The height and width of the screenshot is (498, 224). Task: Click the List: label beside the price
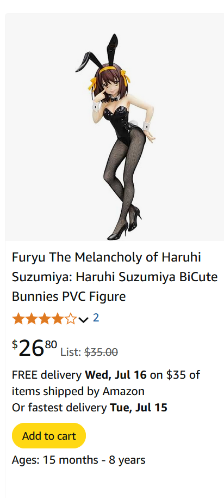[71, 352]
